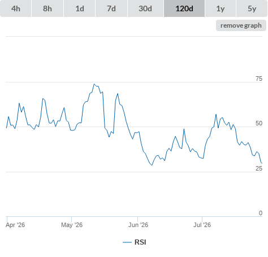The height and width of the screenshot is (257, 268).
Task: Click the May '26 axis label
Action: (x=72, y=225)
